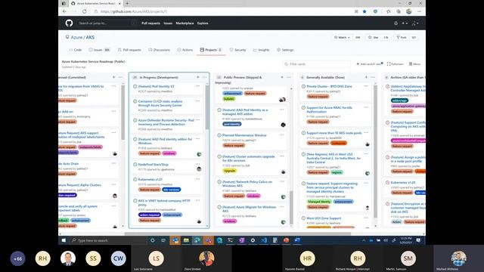Viewport: 484px width, 272px height.
Task: Open Generally Available column options menu
Action: [x=373, y=77]
